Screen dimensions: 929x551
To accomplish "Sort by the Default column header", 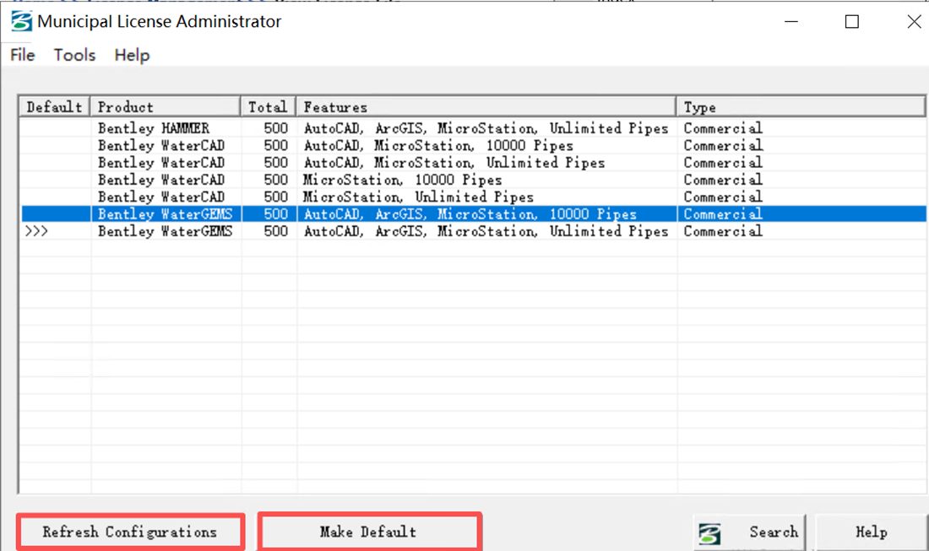I will [x=55, y=106].
